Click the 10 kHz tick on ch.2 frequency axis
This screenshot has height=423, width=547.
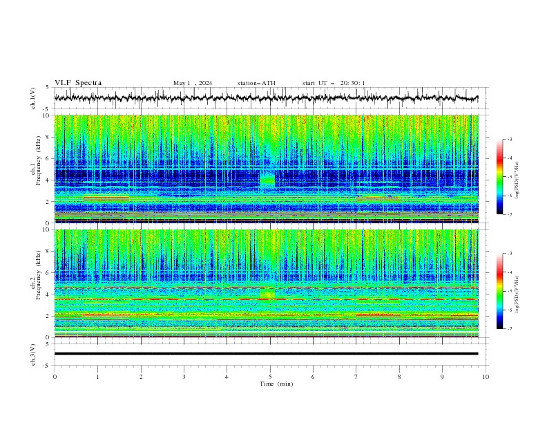pos(47,229)
